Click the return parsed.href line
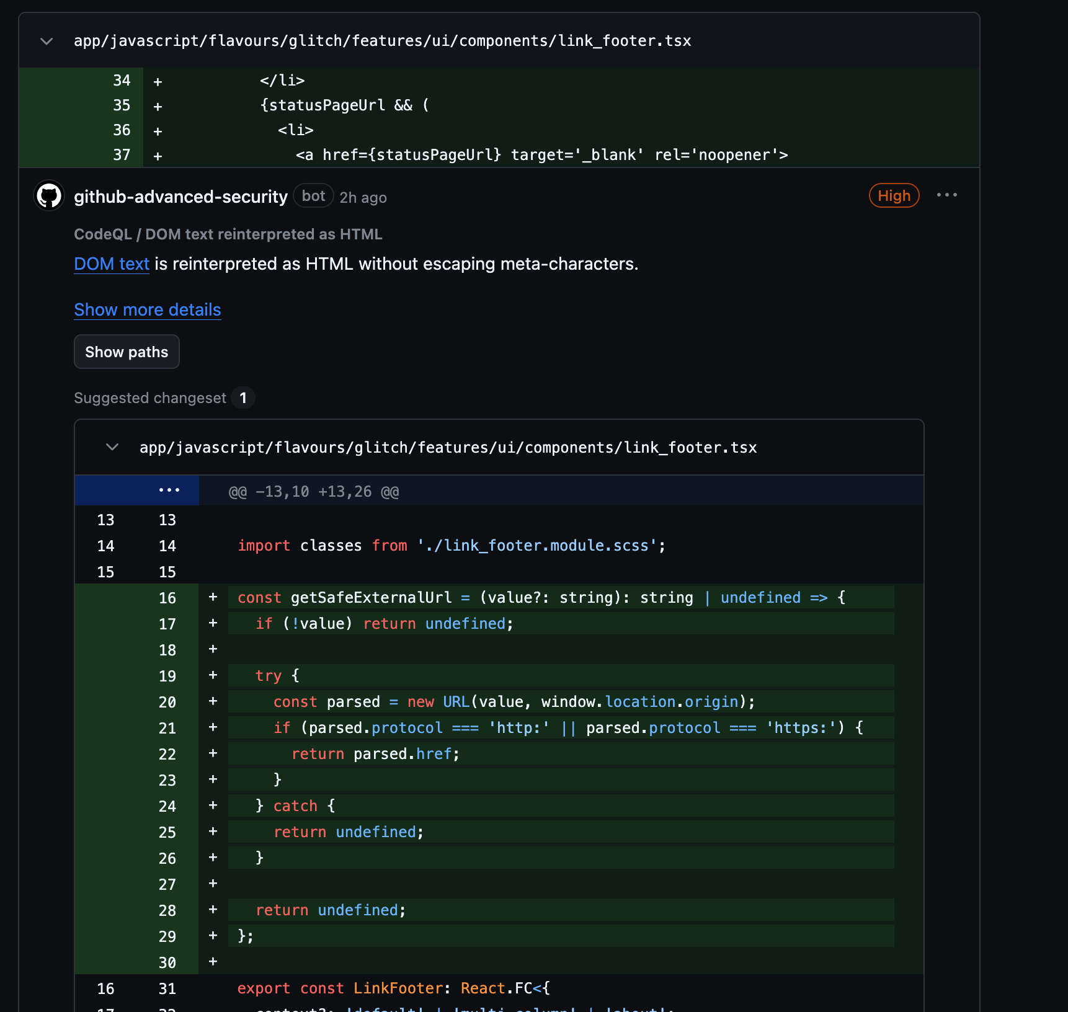Viewport: 1068px width, 1012px height. click(375, 754)
